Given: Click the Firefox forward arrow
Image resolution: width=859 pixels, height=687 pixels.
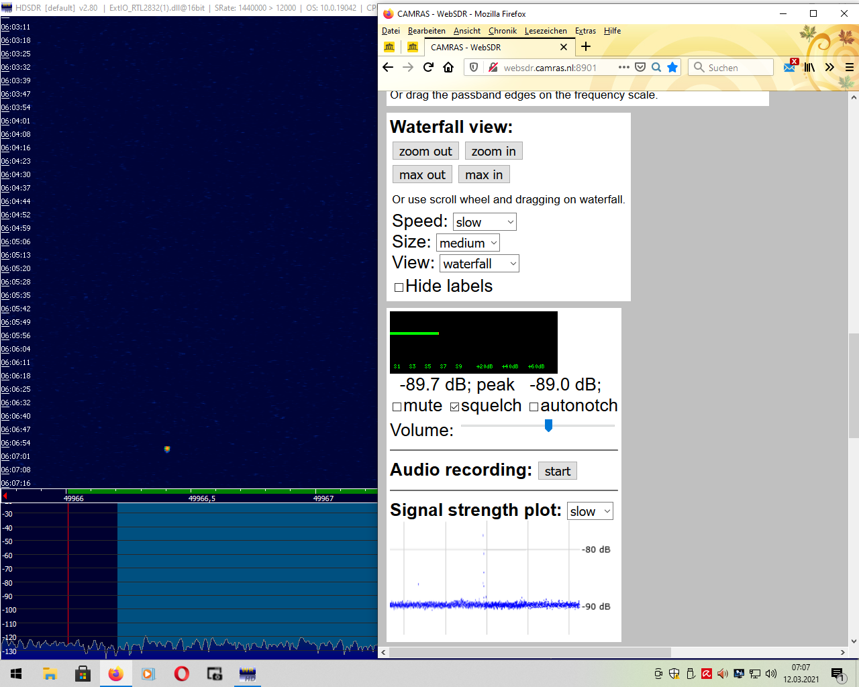Looking at the screenshot, I should pyautogui.click(x=408, y=67).
